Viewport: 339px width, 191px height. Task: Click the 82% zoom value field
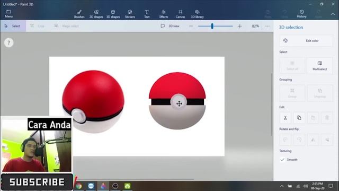click(x=255, y=26)
